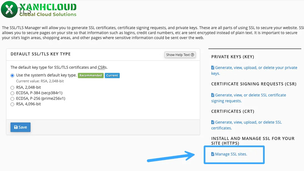Screen dimensions: 304x171
Task: Open the SSL certificate signing requests link
Action: [x=250, y=95]
